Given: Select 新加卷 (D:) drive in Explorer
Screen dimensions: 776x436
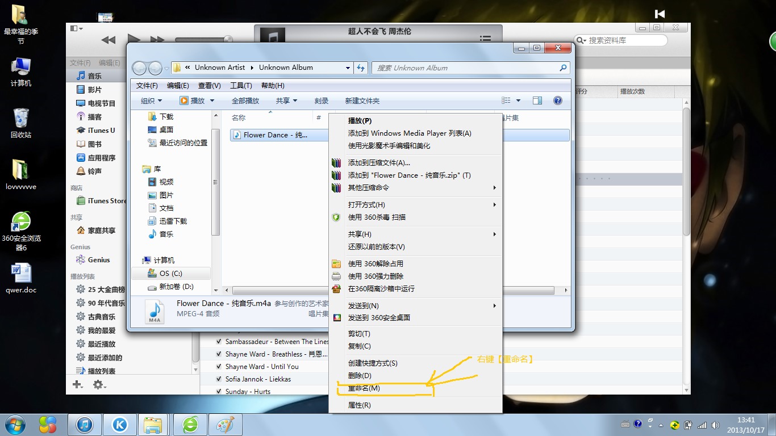Looking at the screenshot, I should 170,287.
